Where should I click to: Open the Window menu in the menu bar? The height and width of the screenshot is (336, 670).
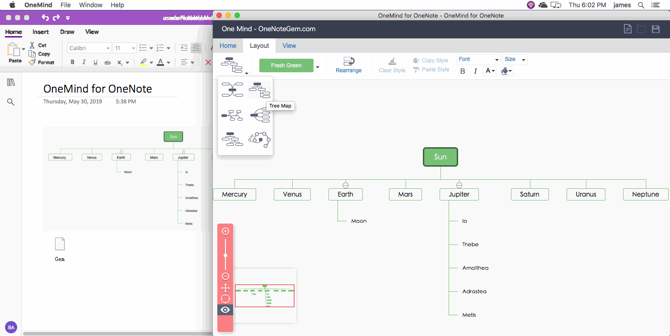(90, 5)
